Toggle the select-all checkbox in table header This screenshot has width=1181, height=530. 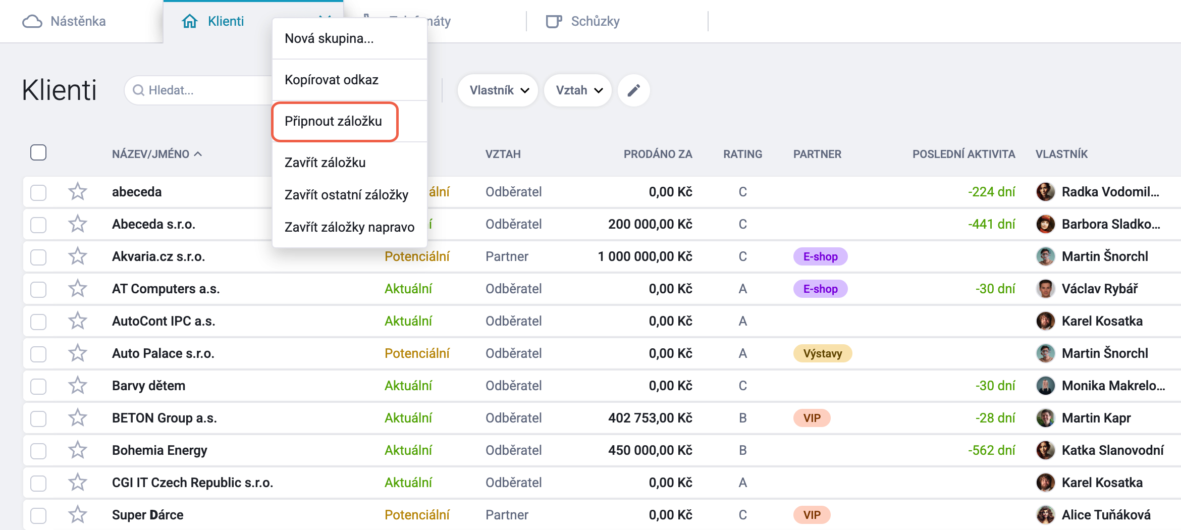click(x=38, y=152)
